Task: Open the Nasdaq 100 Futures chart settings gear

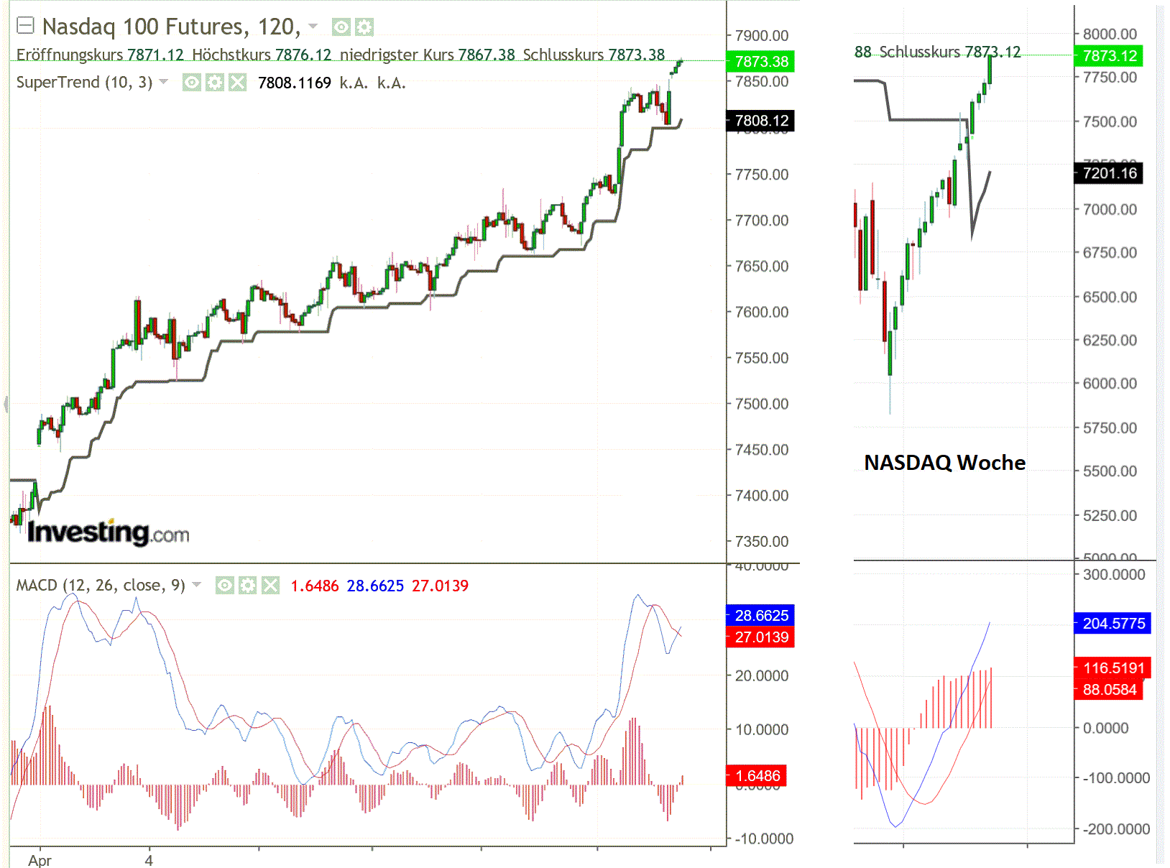Action: tap(364, 27)
